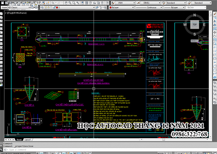Open the Continuous linetype dropdown

click(x=161, y=8)
